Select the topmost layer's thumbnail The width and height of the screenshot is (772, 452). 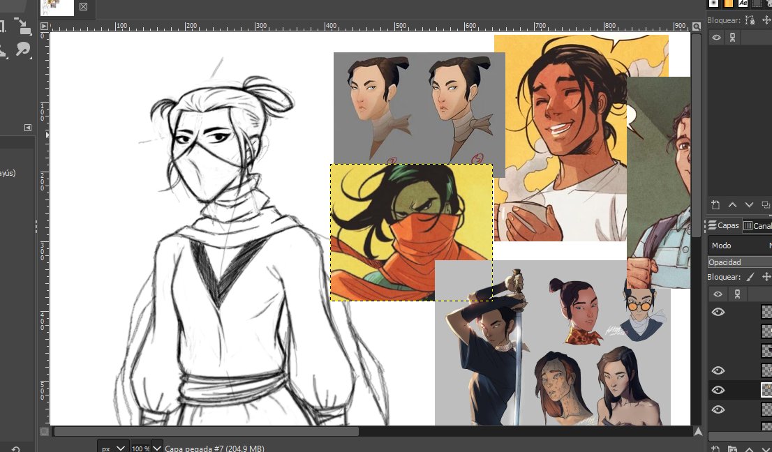(x=766, y=312)
